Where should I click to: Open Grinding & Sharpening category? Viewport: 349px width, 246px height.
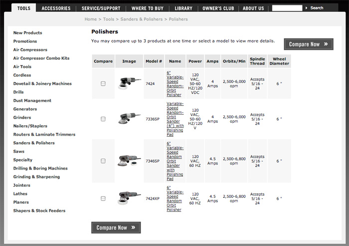[36, 177]
